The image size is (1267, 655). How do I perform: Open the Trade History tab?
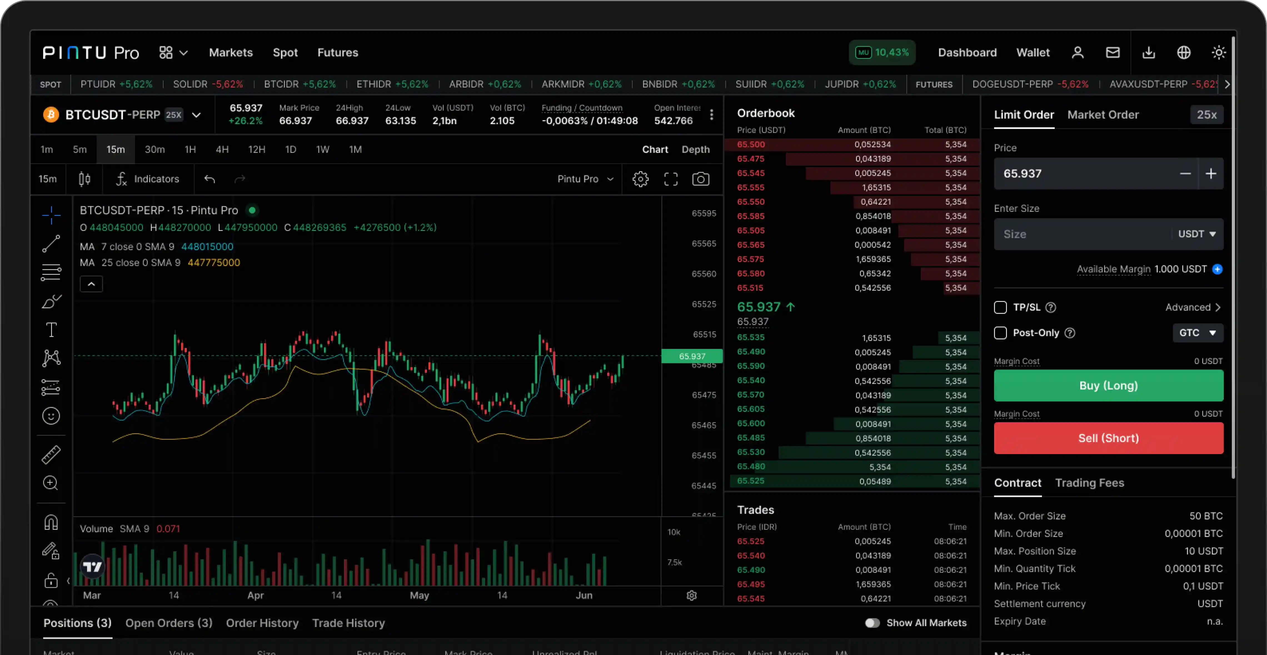(349, 623)
